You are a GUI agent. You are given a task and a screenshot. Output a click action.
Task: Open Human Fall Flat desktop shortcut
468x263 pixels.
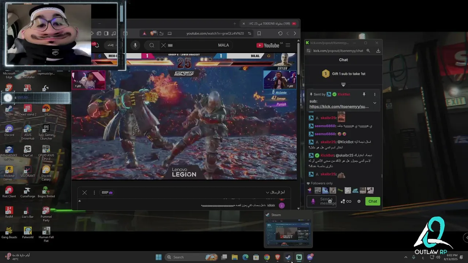click(46, 235)
